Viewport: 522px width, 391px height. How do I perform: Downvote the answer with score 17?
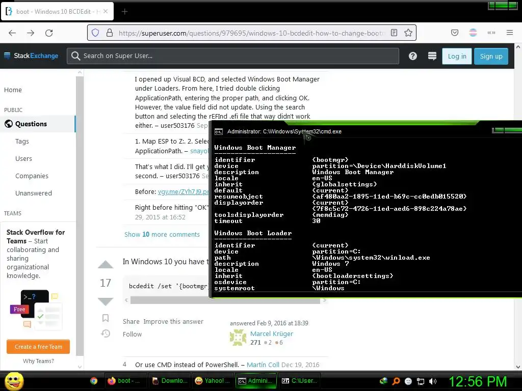[106, 301]
